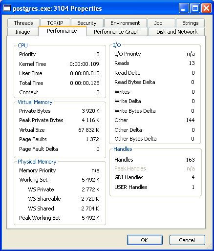Click the Kernel Time value 0:00:00.109

click(84, 64)
